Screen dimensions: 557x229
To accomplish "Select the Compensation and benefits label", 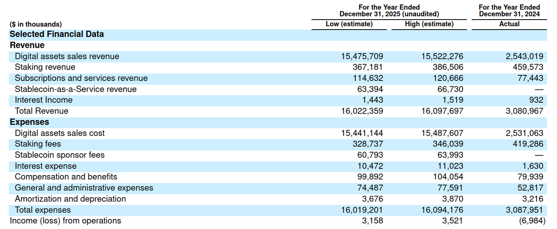I will click(x=66, y=177).
